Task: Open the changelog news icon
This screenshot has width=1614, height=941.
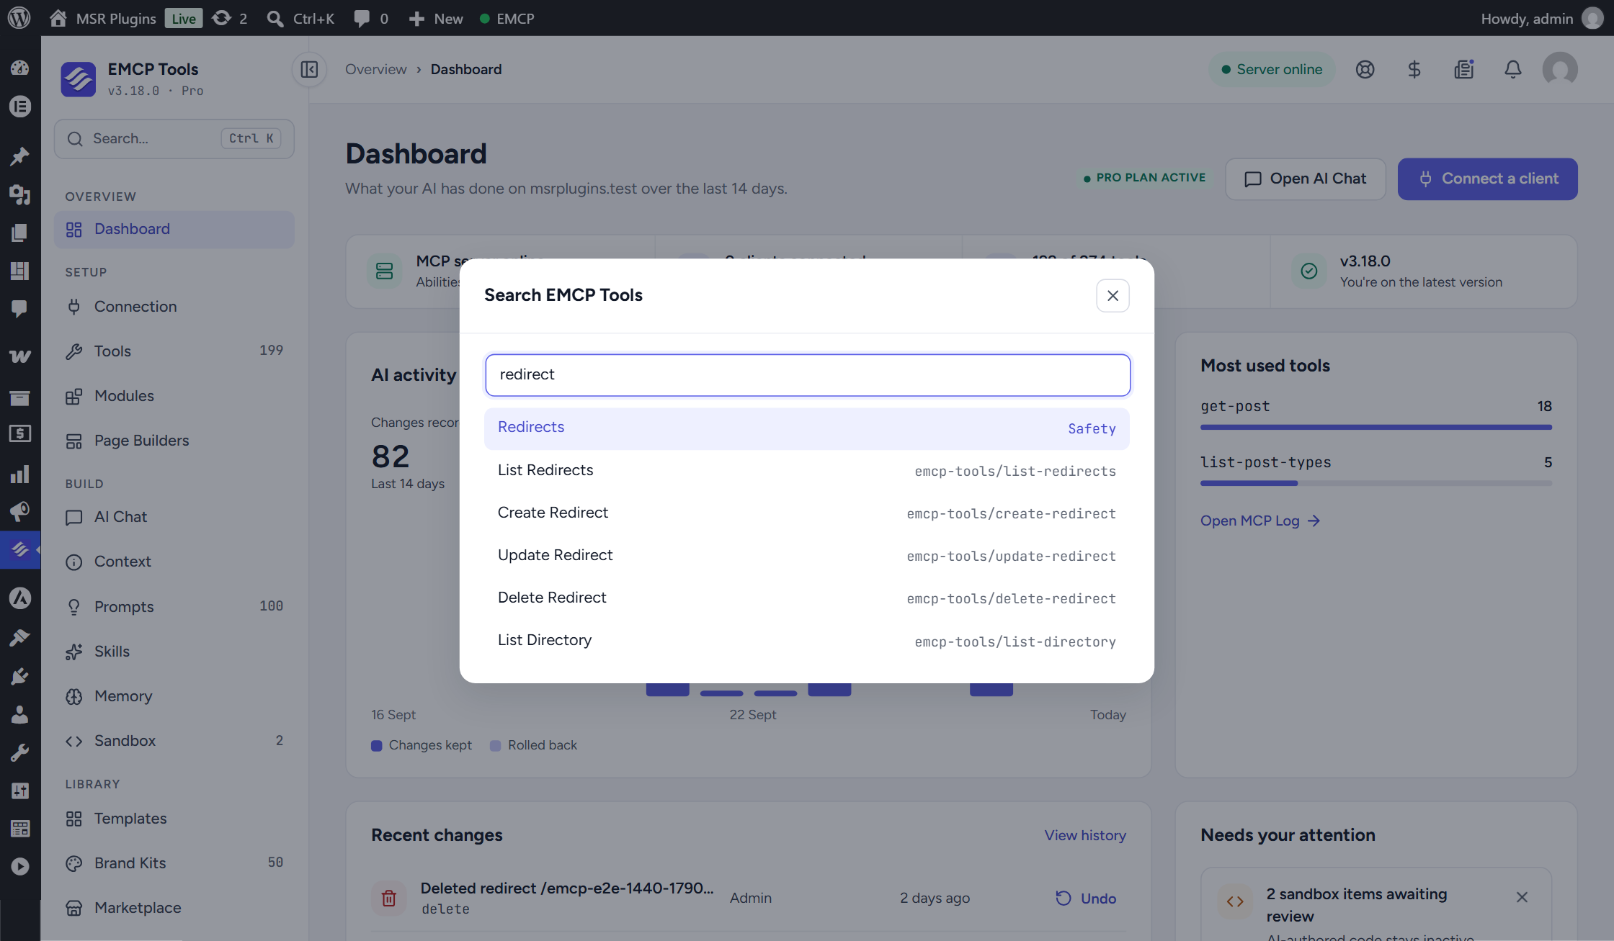Action: (x=1463, y=70)
